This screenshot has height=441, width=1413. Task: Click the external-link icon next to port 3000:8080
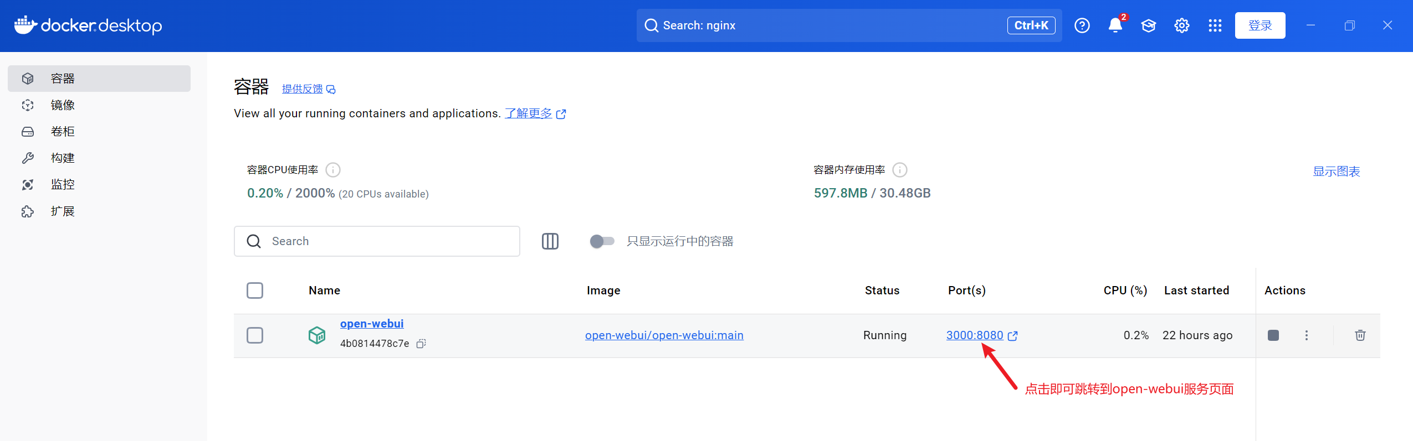click(x=1013, y=336)
